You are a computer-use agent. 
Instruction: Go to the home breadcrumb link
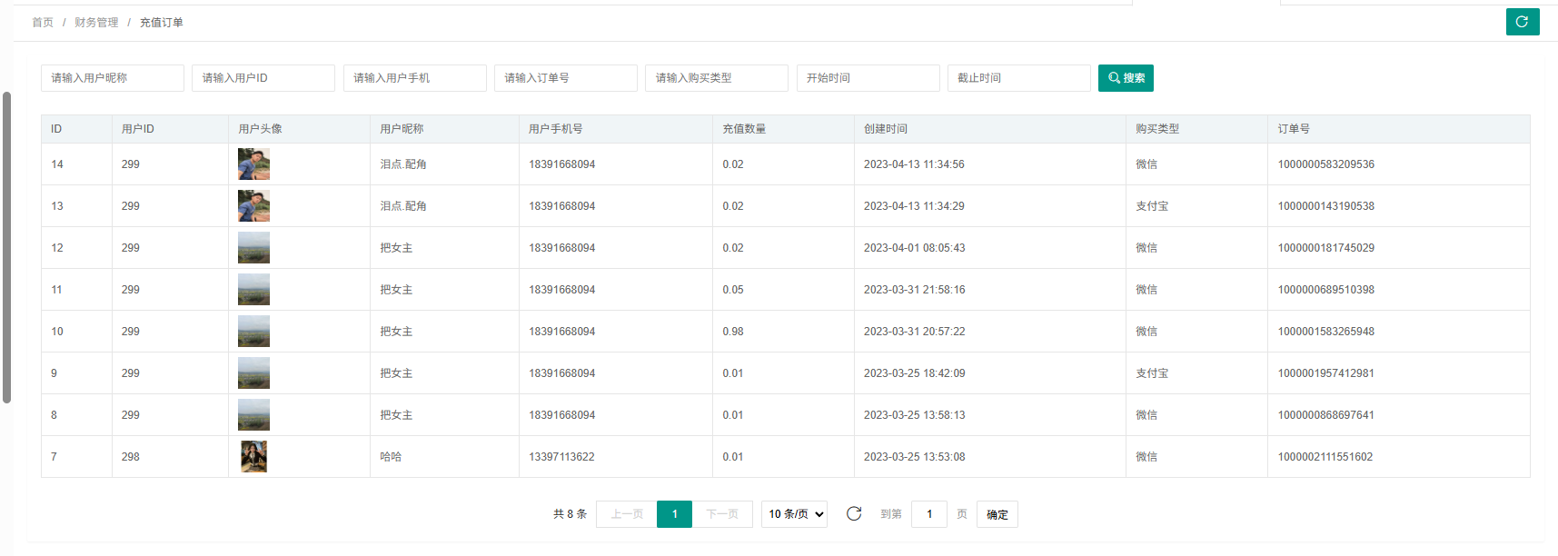[x=43, y=23]
